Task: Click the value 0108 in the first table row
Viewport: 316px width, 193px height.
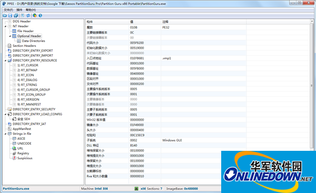Action: point(133,27)
